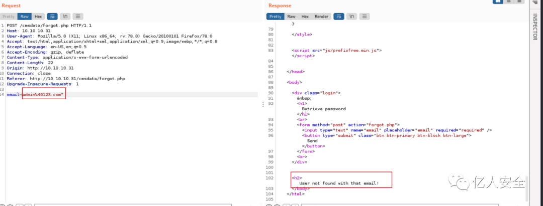Screen dimensions: 543x206
Task: Select the Raw tab in Request pane
Action: point(24,17)
